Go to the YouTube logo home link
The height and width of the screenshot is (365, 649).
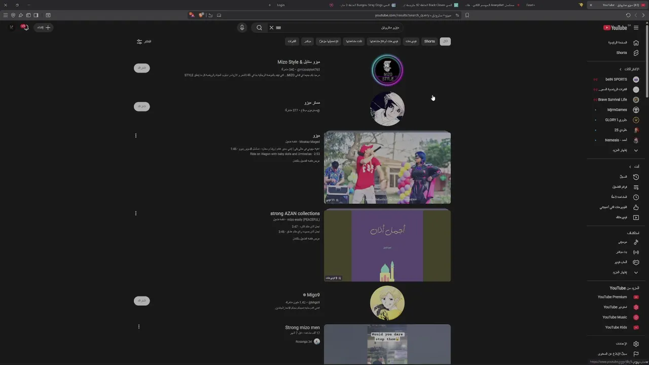pos(615,27)
